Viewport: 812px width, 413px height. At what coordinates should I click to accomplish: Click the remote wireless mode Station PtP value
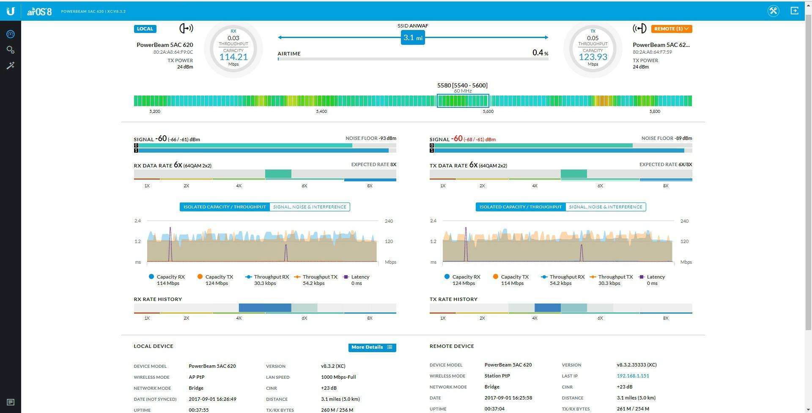497,376
